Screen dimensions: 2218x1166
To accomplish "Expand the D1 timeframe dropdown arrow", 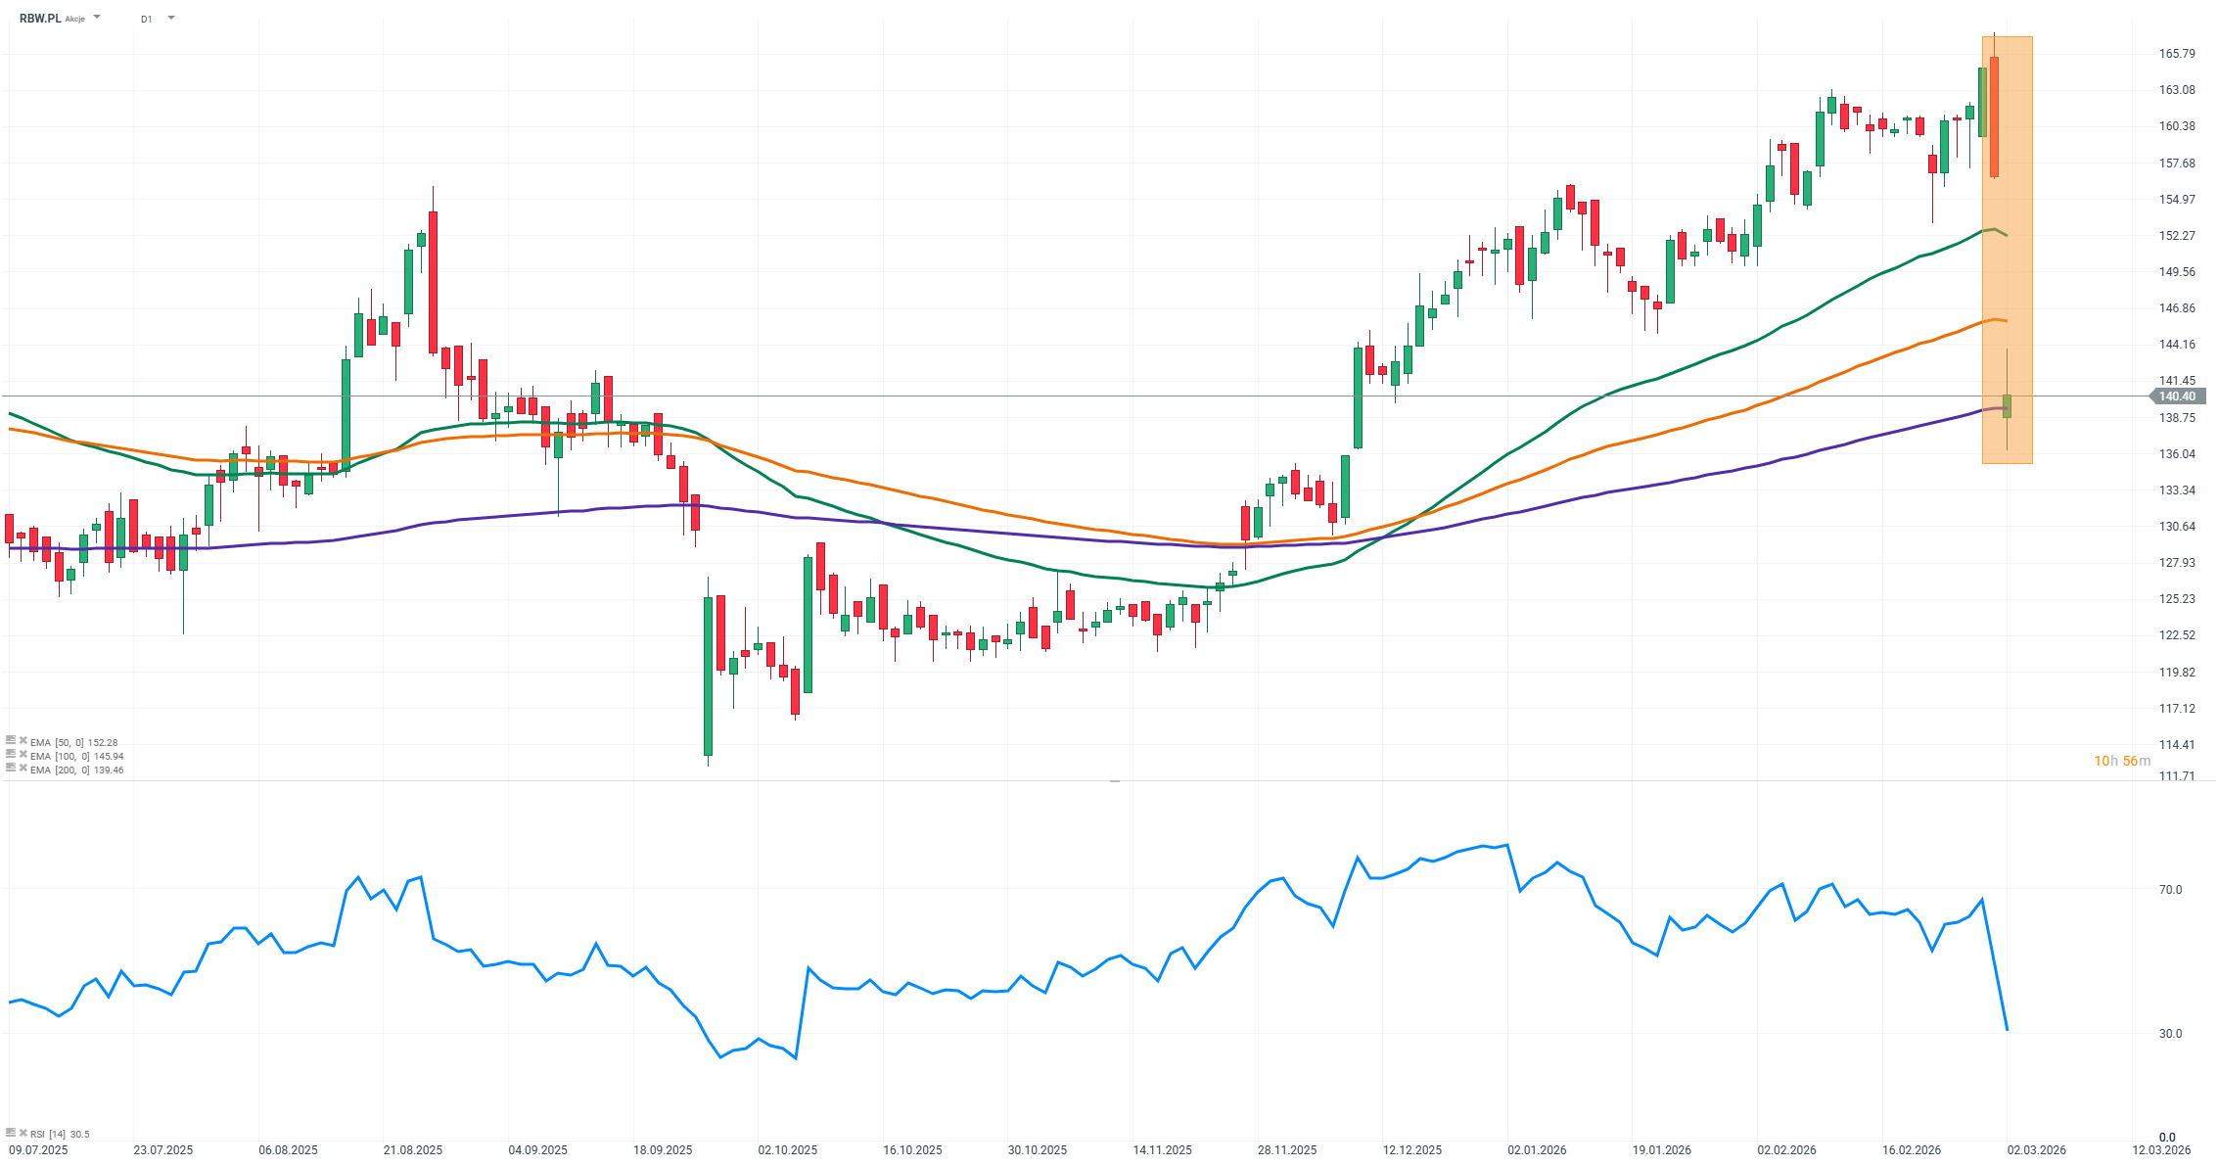I will 171,18.
